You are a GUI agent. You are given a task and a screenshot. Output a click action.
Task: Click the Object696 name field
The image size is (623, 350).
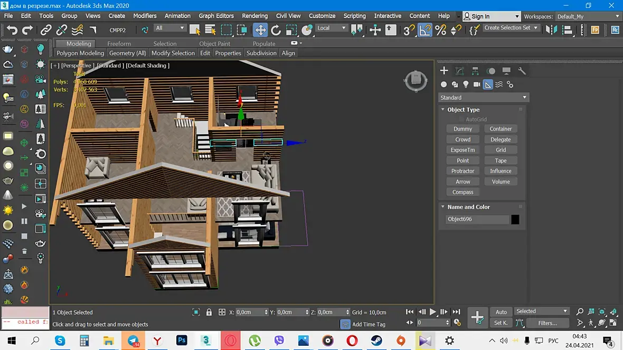pyautogui.click(x=477, y=219)
